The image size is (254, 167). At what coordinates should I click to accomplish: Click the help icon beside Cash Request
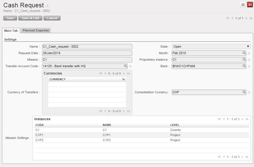(47, 6)
